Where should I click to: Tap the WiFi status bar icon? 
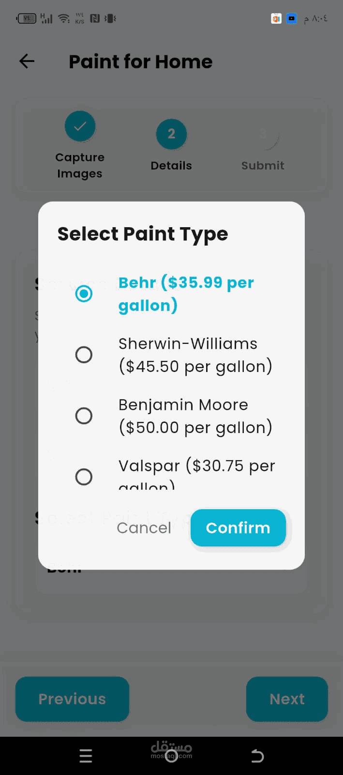coord(63,18)
